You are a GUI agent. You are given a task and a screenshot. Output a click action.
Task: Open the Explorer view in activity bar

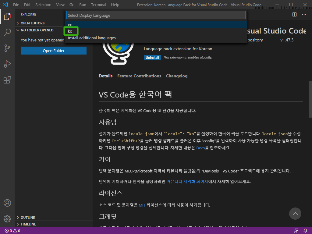pyautogui.click(x=7, y=16)
